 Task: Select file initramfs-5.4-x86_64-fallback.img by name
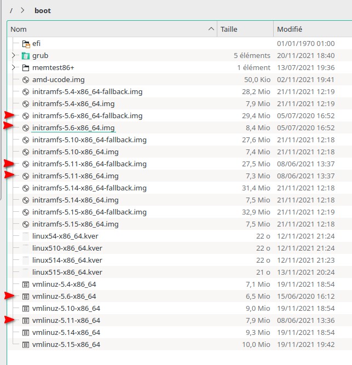tap(87, 92)
